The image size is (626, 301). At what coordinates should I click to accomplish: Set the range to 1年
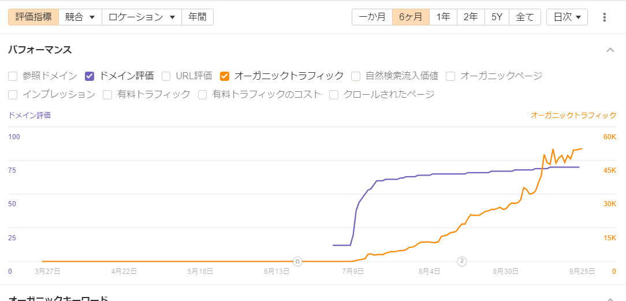click(444, 17)
